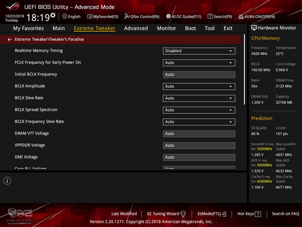The height and width of the screenshot is (227, 302).
Task: Open the Monitor tab
Action: tap(166, 28)
